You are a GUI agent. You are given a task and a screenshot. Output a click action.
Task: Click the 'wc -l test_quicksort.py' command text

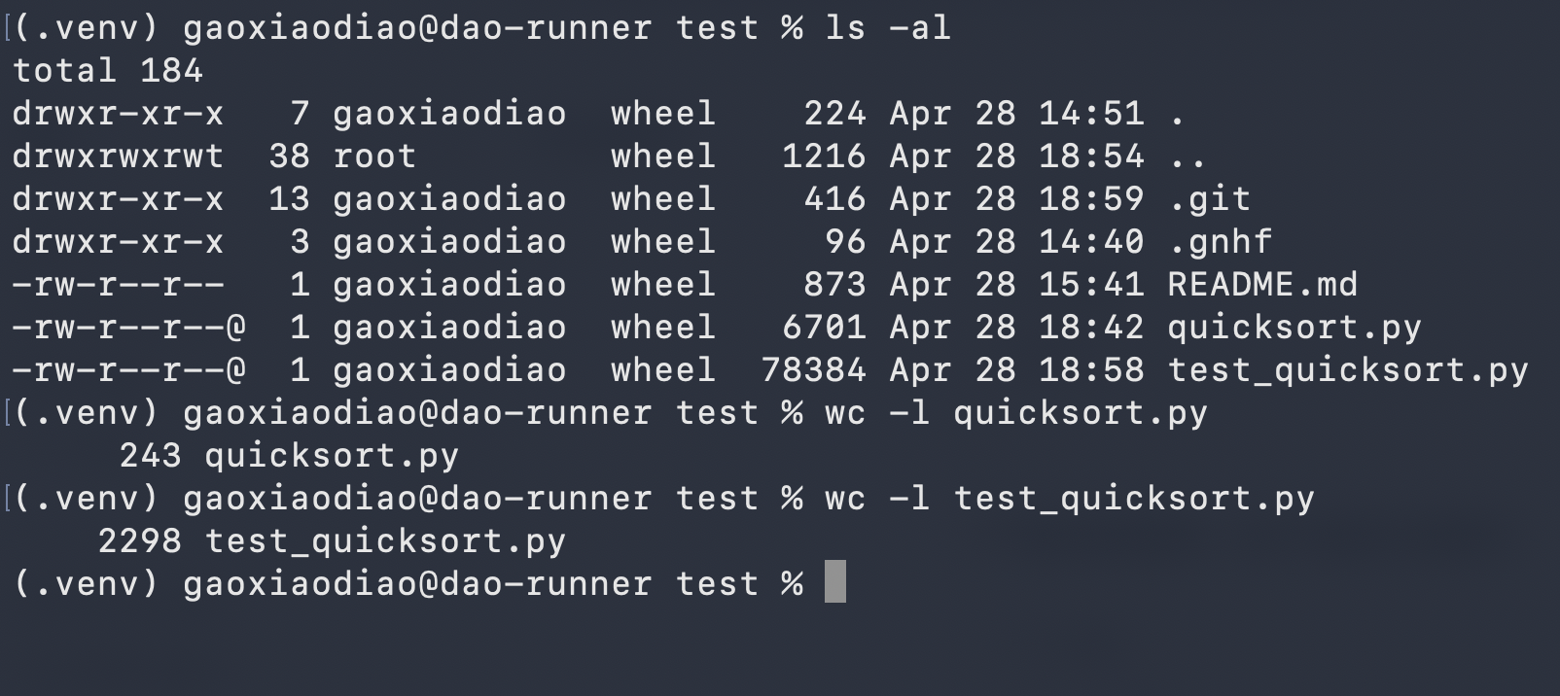point(1069,499)
